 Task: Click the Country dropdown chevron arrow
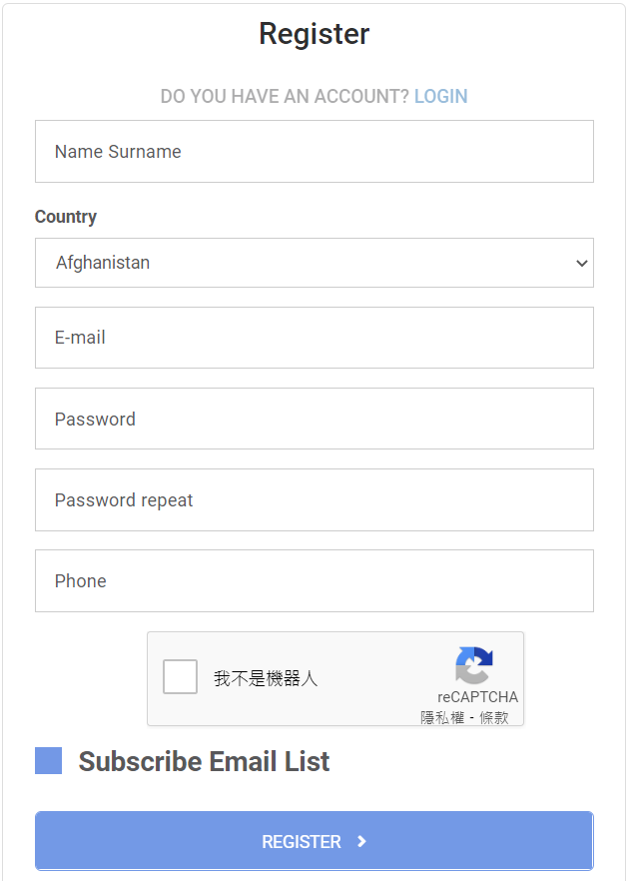point(582,263)
